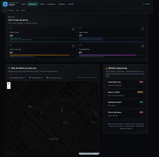Image resolution: width=159 pixels, height=157 pixels.
Task: Expand Heatwave Alert using its chevron
Action: (143, 105)
